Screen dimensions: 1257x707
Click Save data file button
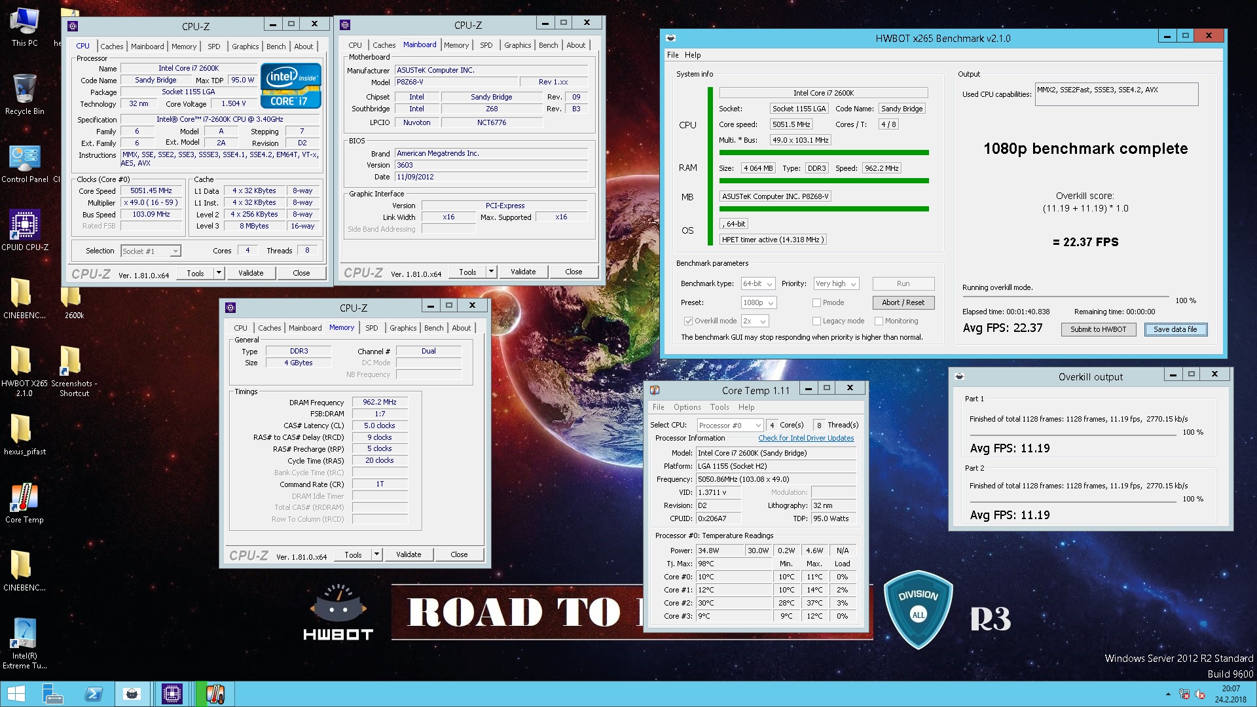(1175, 329)
